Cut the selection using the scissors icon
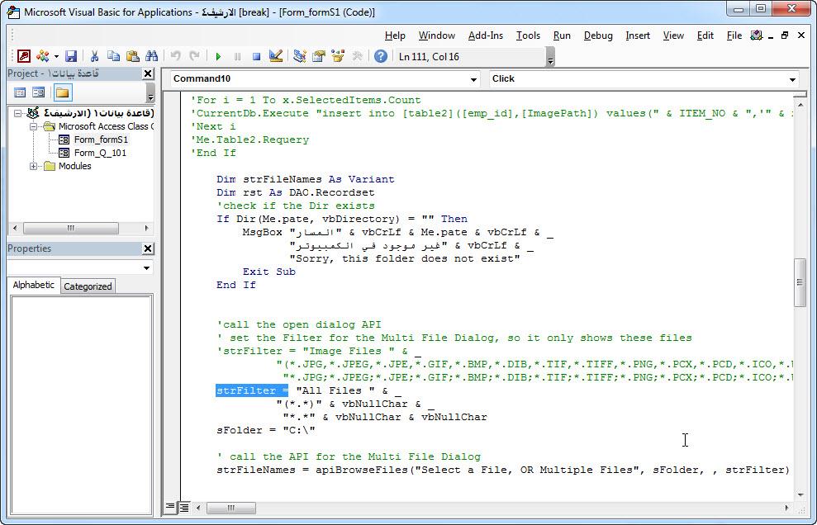This screenshot has width=817, height=525. (94, 56)
